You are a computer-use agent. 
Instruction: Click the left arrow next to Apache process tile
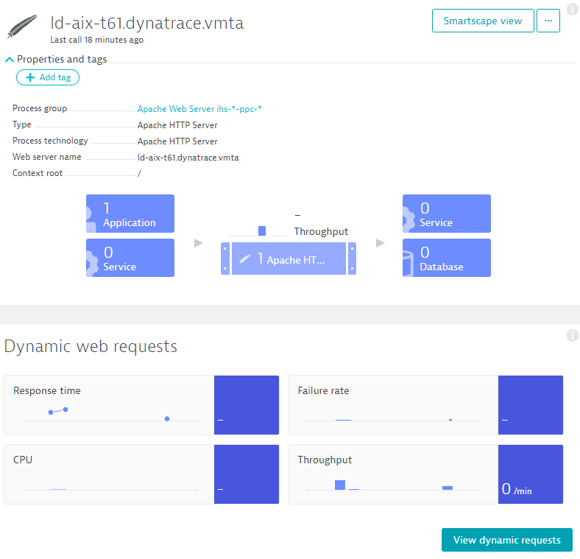point(198,242)
